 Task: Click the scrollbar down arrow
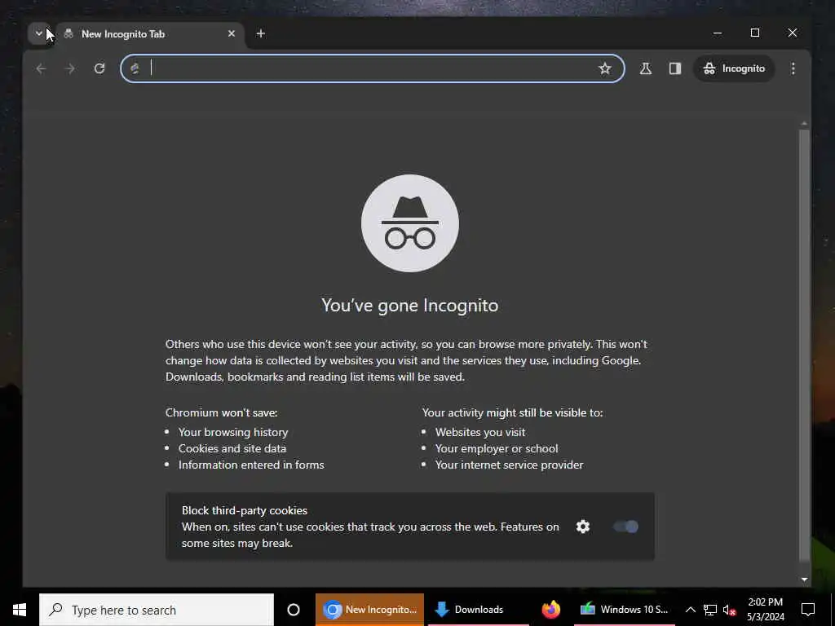(x=804, y=580)
